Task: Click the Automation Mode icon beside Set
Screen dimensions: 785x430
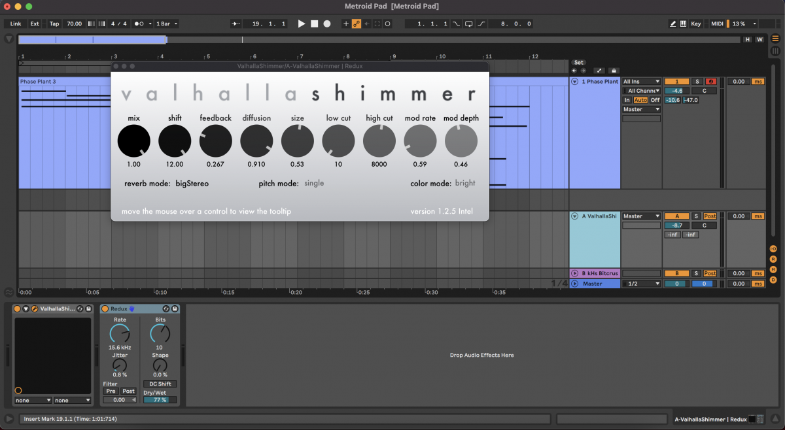Action: pyautogui.click(x=599, y=71)
